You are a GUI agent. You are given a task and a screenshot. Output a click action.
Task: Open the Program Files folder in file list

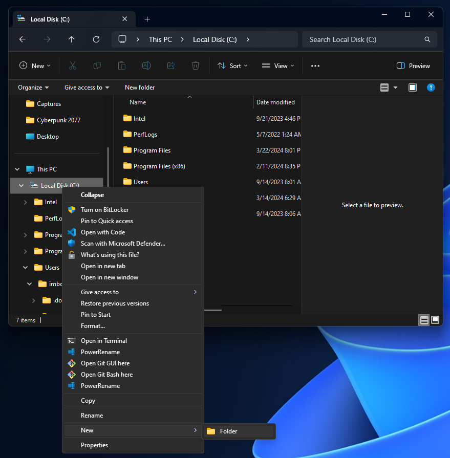[152, 150]
